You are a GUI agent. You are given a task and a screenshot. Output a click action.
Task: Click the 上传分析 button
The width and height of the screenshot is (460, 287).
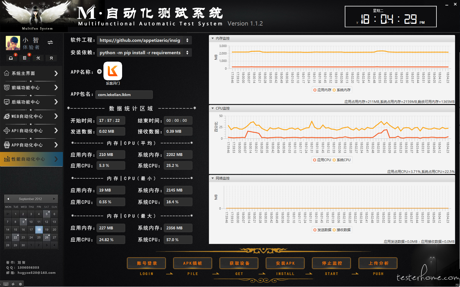378,263
